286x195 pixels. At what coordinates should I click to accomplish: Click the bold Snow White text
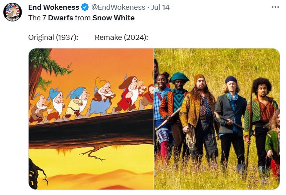click(x=114, y=18)
